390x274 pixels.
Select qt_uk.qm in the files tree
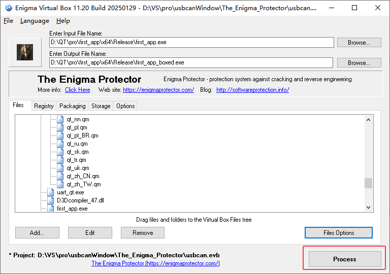click(x=78, y=168)
